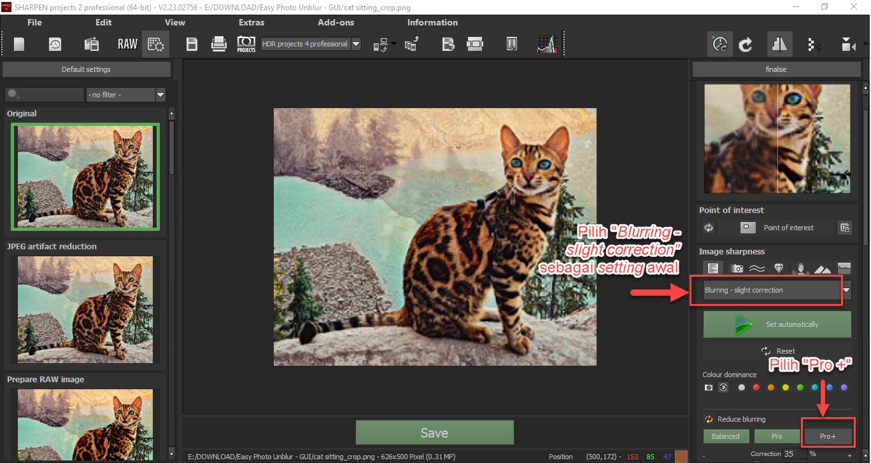Select the portrait sharpness category icon
This screenshot has width=871, height=463.
coord(800,268)
